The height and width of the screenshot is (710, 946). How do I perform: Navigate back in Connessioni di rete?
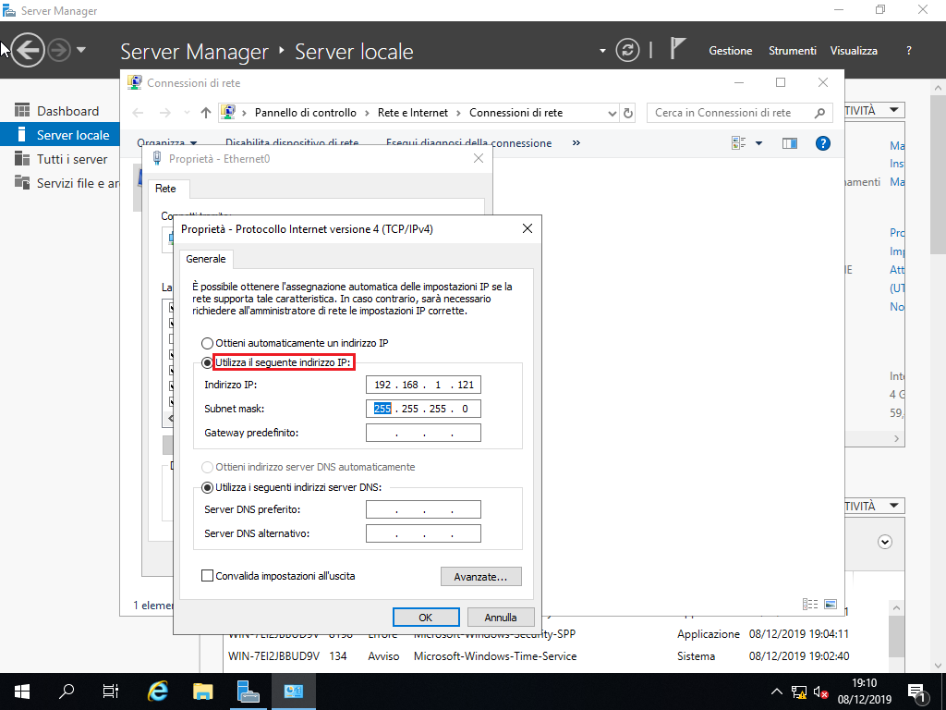click(x=137, y=111)
